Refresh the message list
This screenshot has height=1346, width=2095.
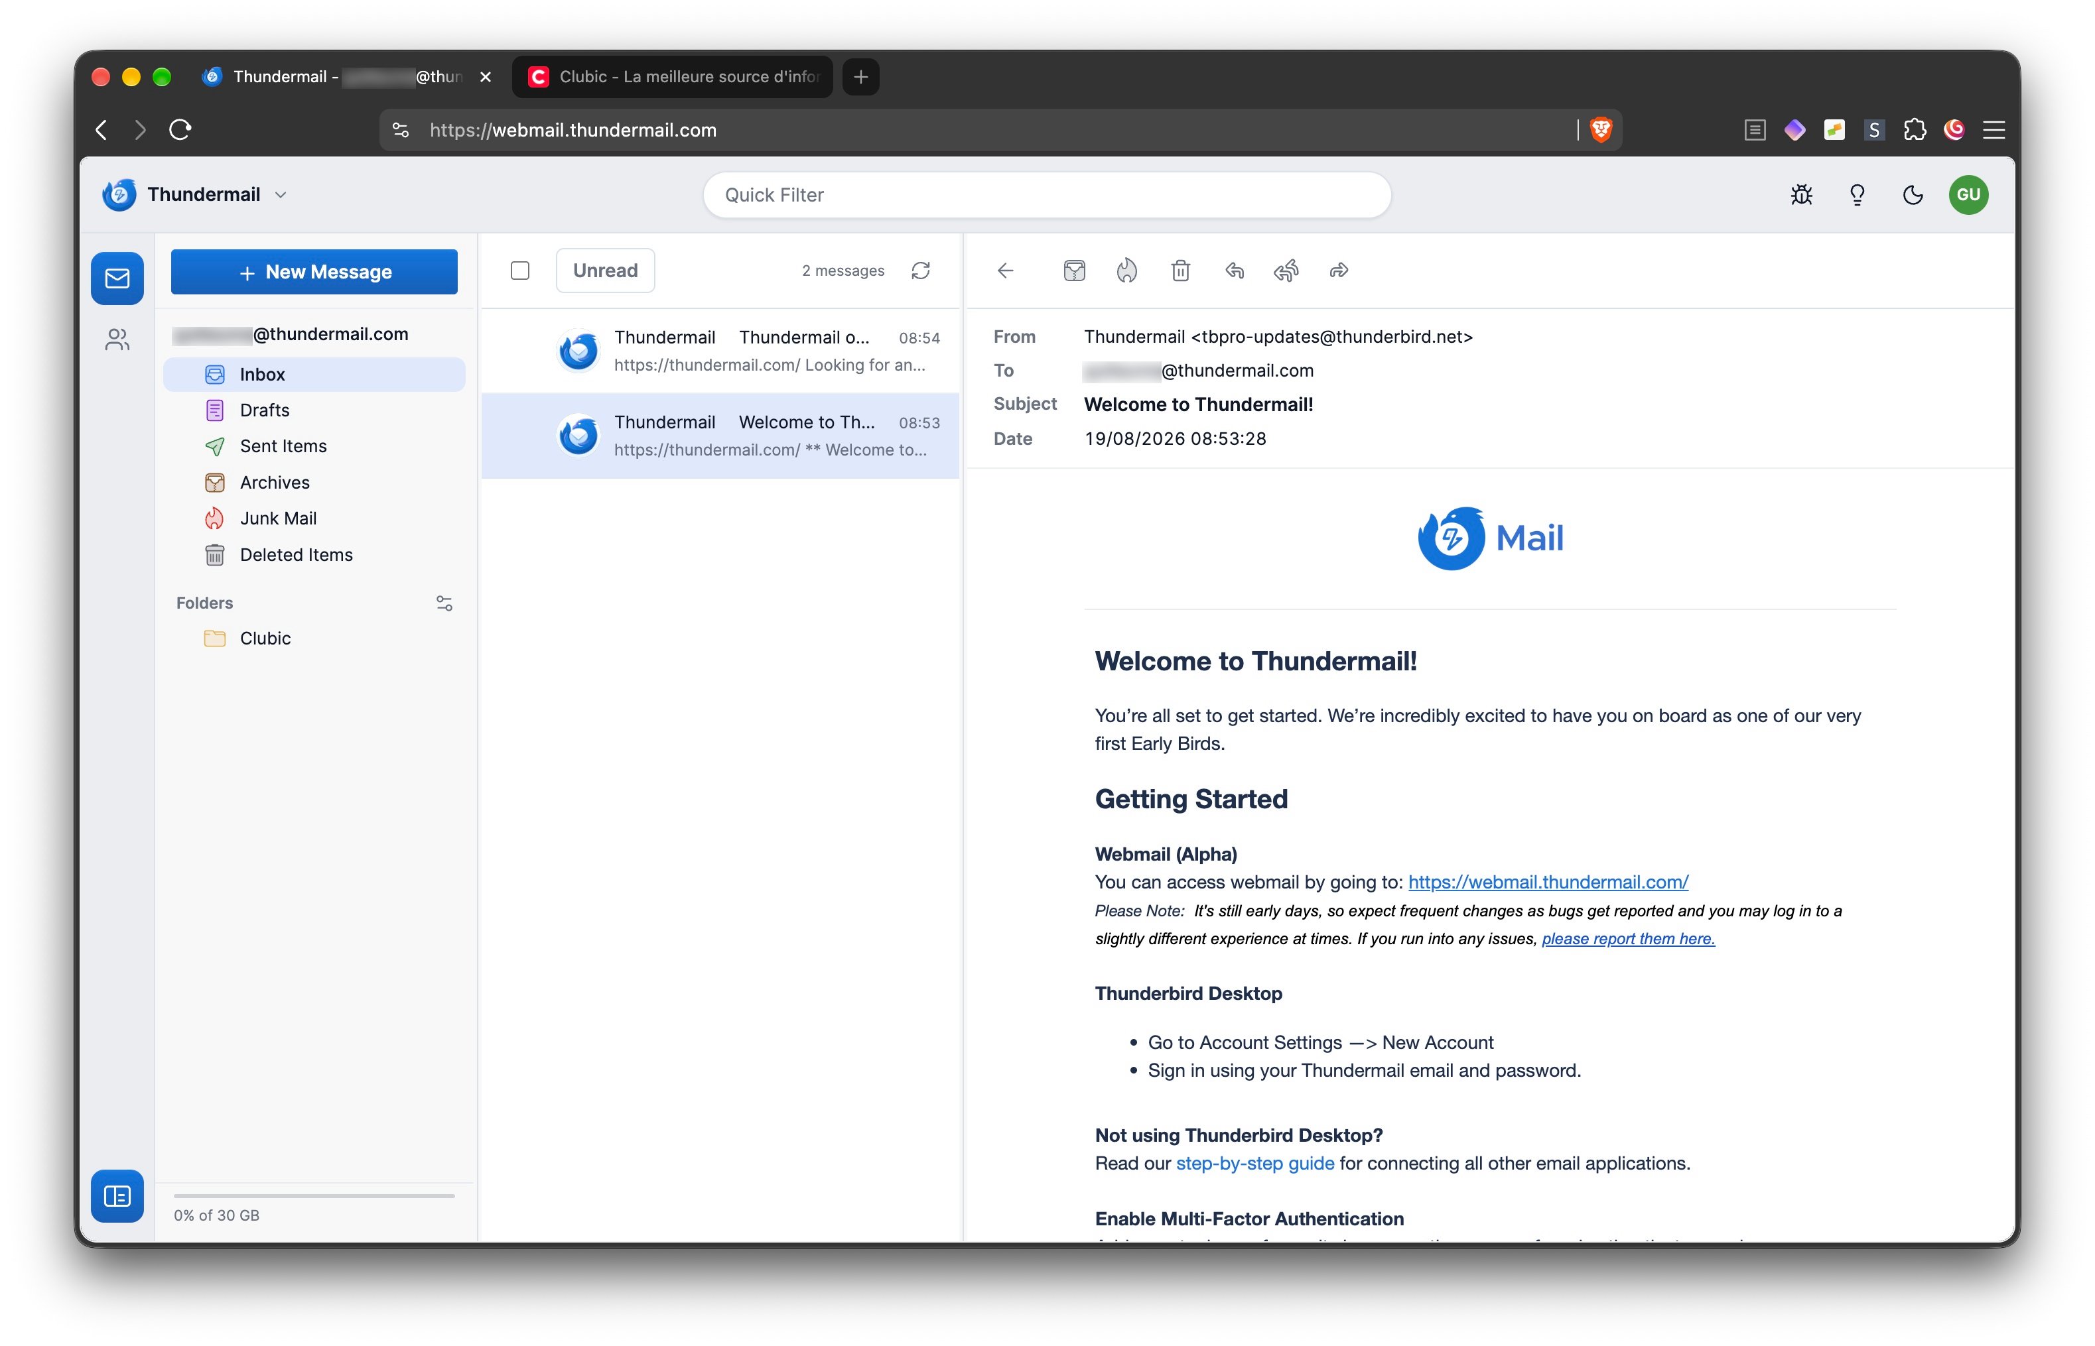[x=921, y=270]
